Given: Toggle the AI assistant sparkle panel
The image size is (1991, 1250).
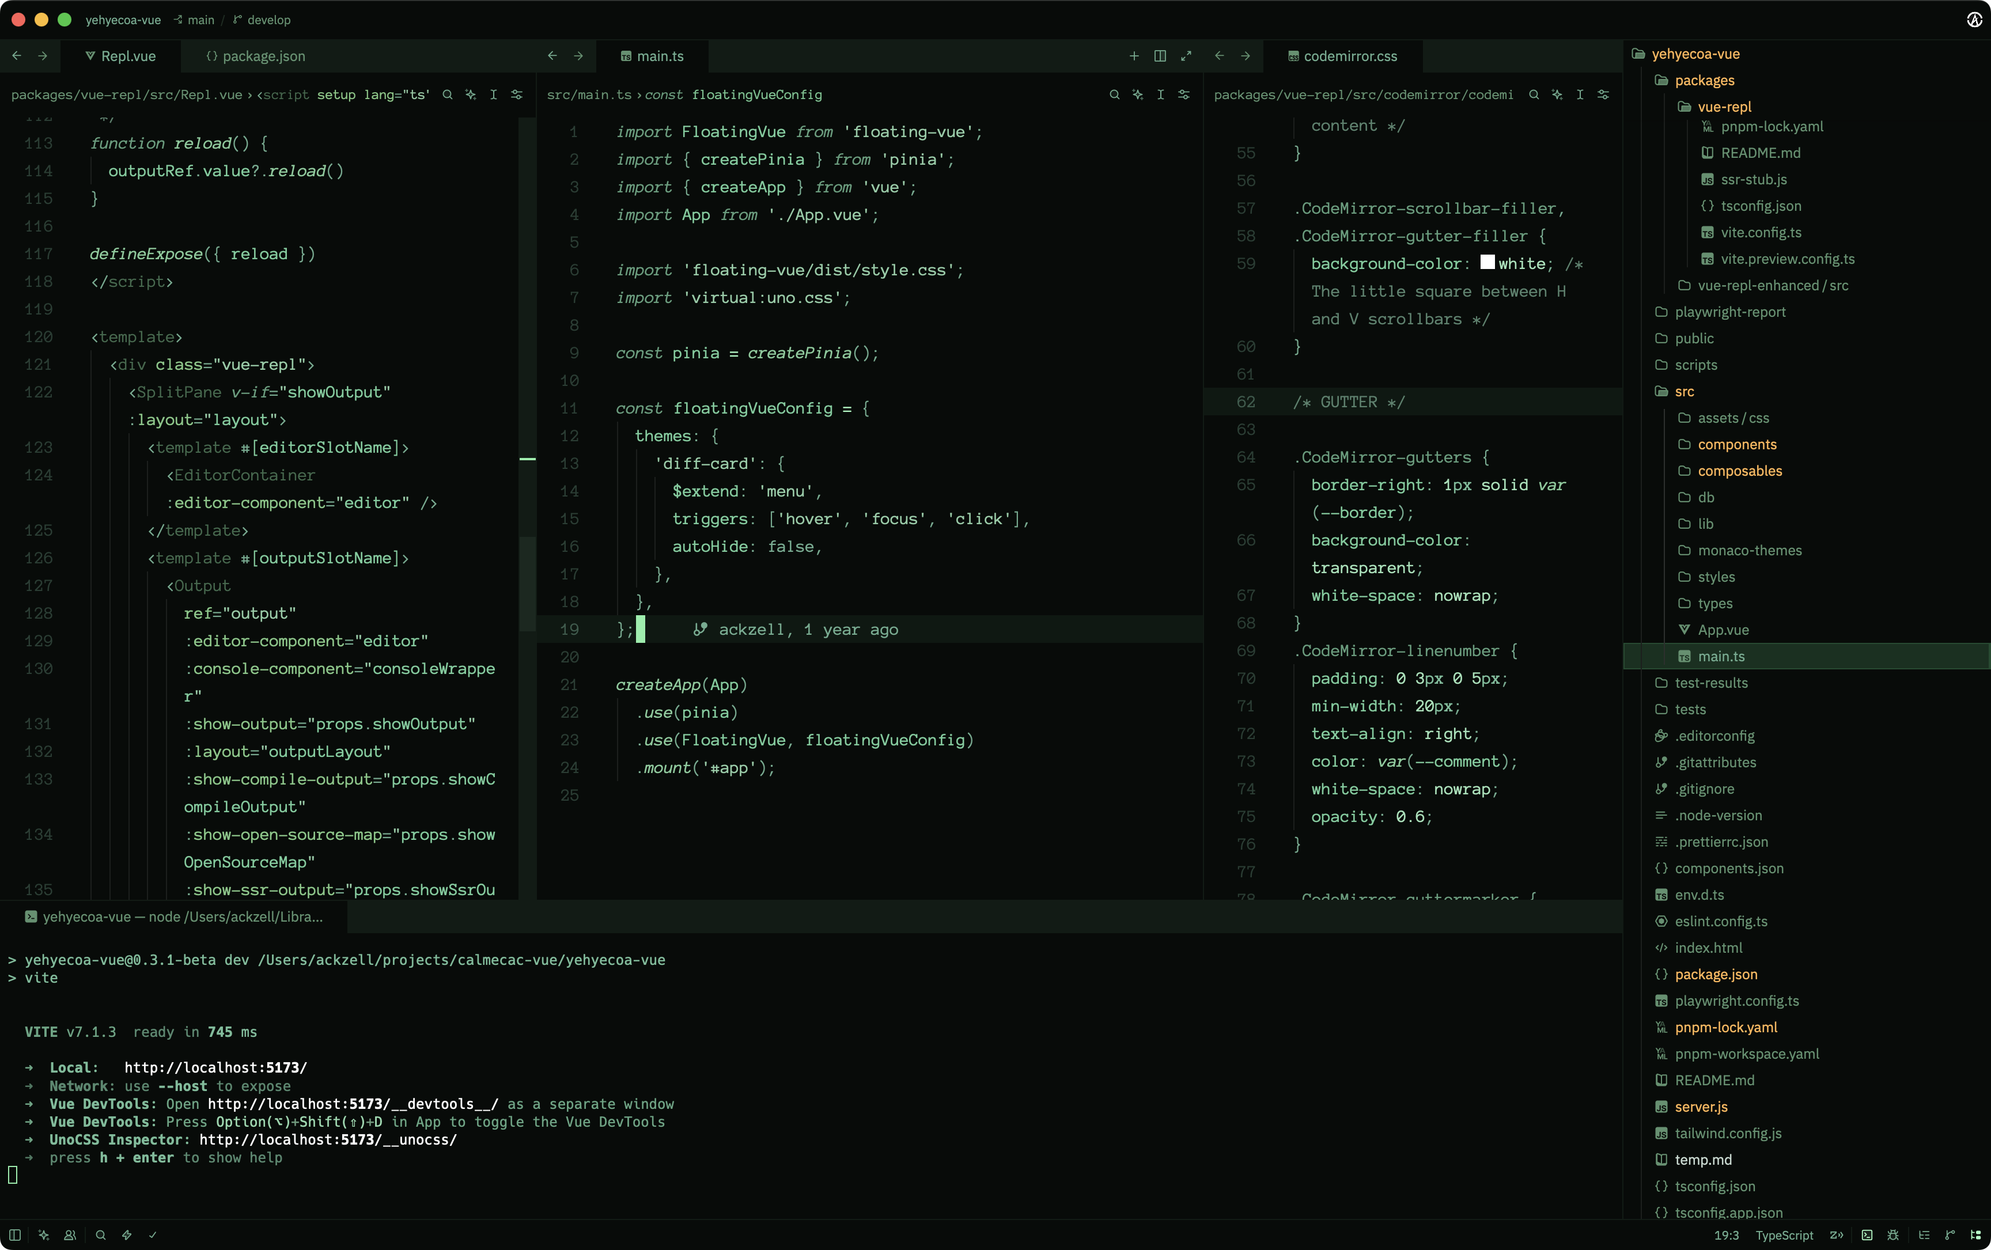Looking at the screenshot, I should pyautogui.click(x=44, y=1235).
